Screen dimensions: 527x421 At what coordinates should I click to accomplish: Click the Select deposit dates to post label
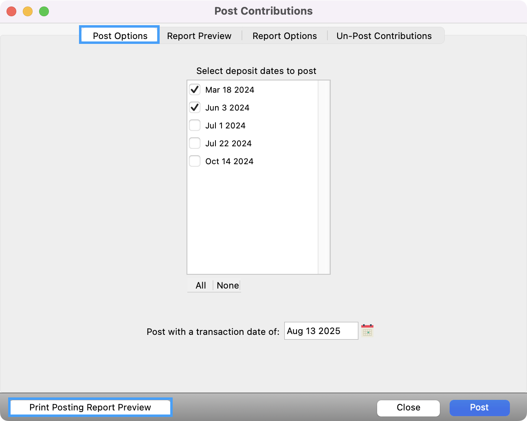pyautogui.click(x=257, y=71)
